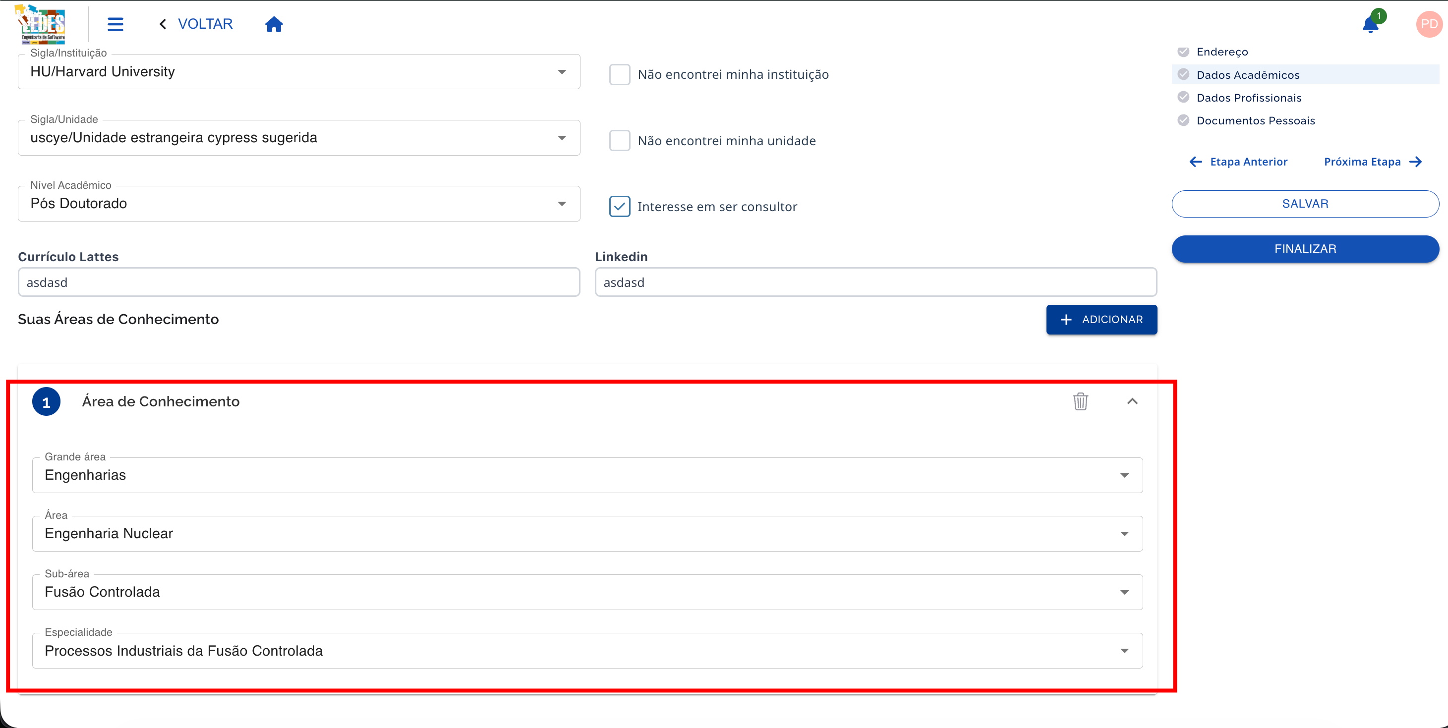Viewport: 1448px width, 728px height.
Task: Click the Currículo Lattes input field
Action: click(298, 282)
